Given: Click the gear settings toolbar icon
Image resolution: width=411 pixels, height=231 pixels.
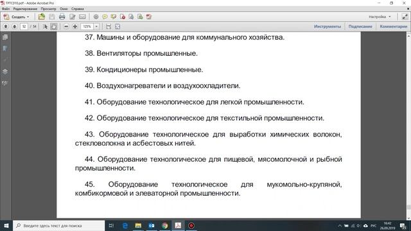Looking at the screenshot, I should (x=96, y=17).
